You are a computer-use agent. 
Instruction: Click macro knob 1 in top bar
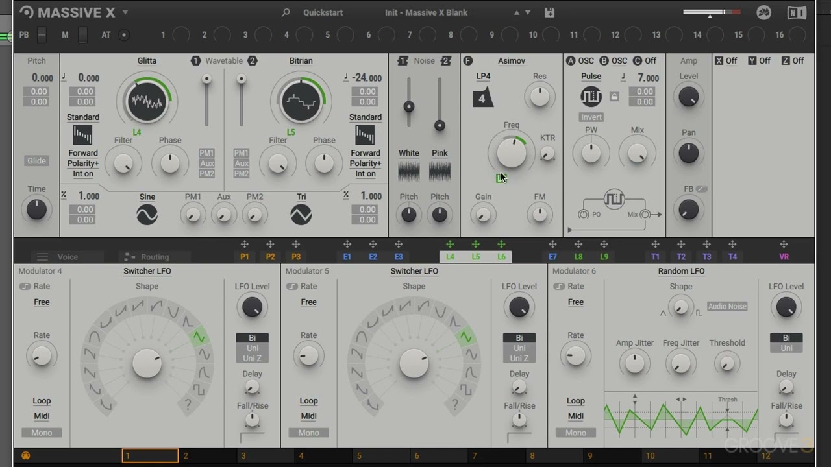pos(180,35)
